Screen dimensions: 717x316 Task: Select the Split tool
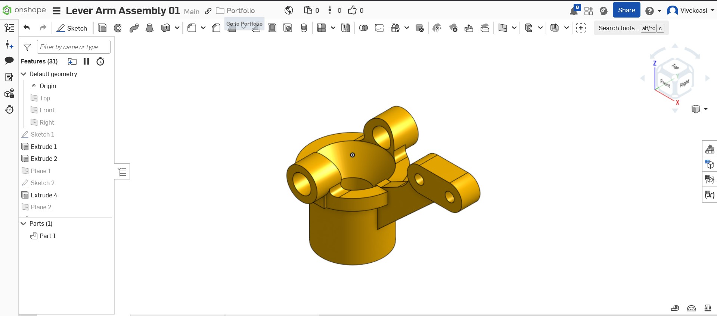point(379,28)
